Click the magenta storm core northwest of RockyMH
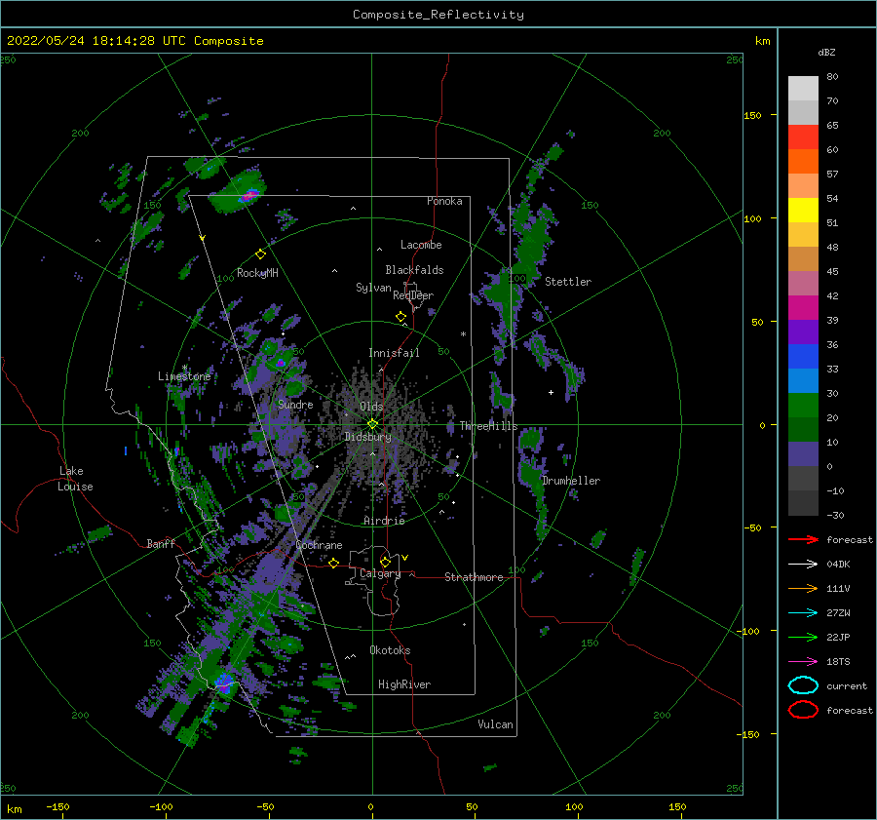Screen dimensions: 877x820 tap(250, 195)
